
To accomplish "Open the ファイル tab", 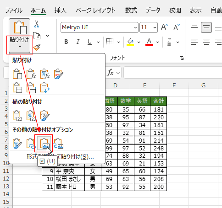I will (x=14, y=11).
